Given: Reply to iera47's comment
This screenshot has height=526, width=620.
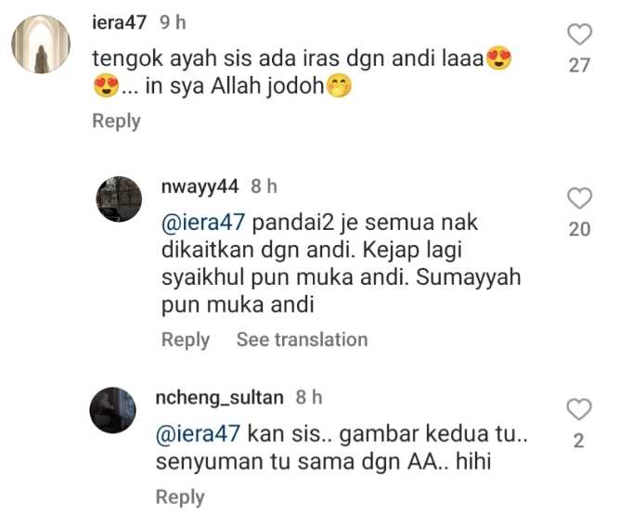Looking at the screenshot, I should pos(116,121).
